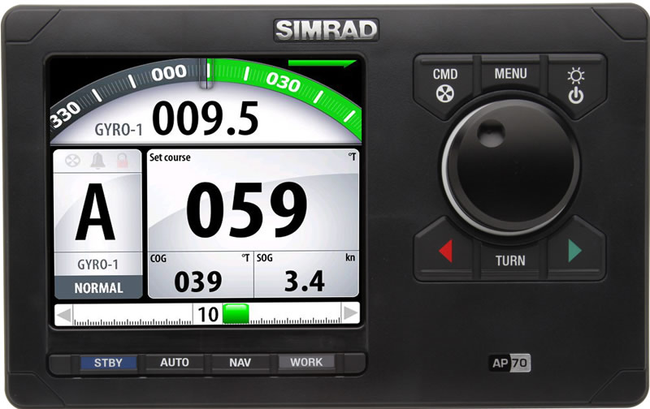650x409 pixels.
Task: Click GYRO-1 label beside heading readout
Action: 119,130
